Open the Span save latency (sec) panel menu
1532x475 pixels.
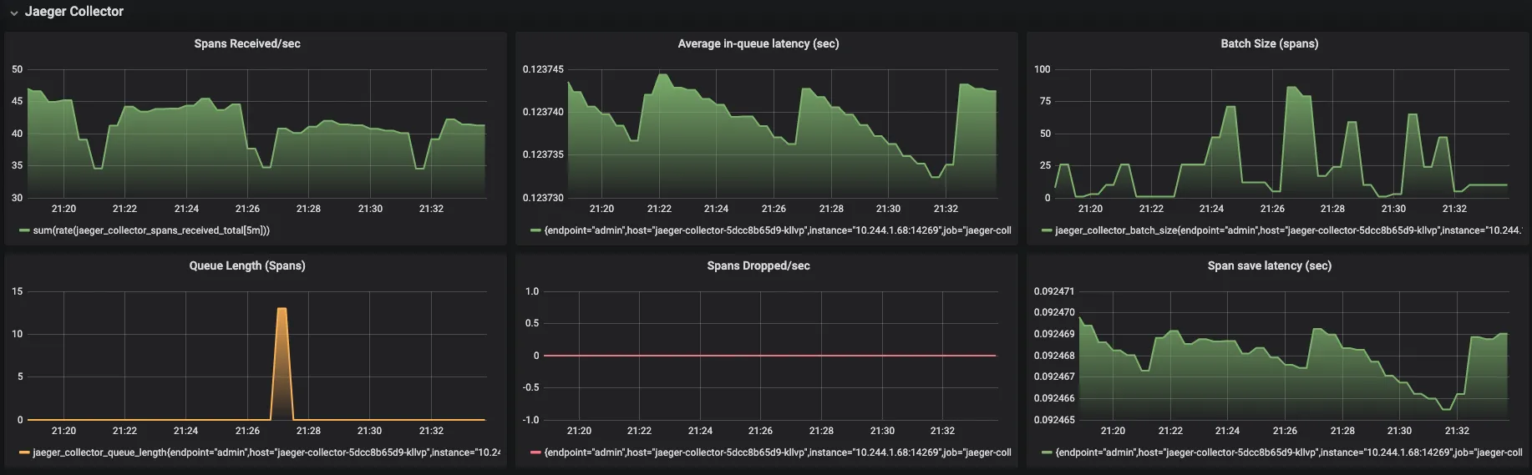(1270, 265)
